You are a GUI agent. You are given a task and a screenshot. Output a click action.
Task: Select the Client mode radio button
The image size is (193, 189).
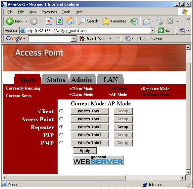coord(61,111)
